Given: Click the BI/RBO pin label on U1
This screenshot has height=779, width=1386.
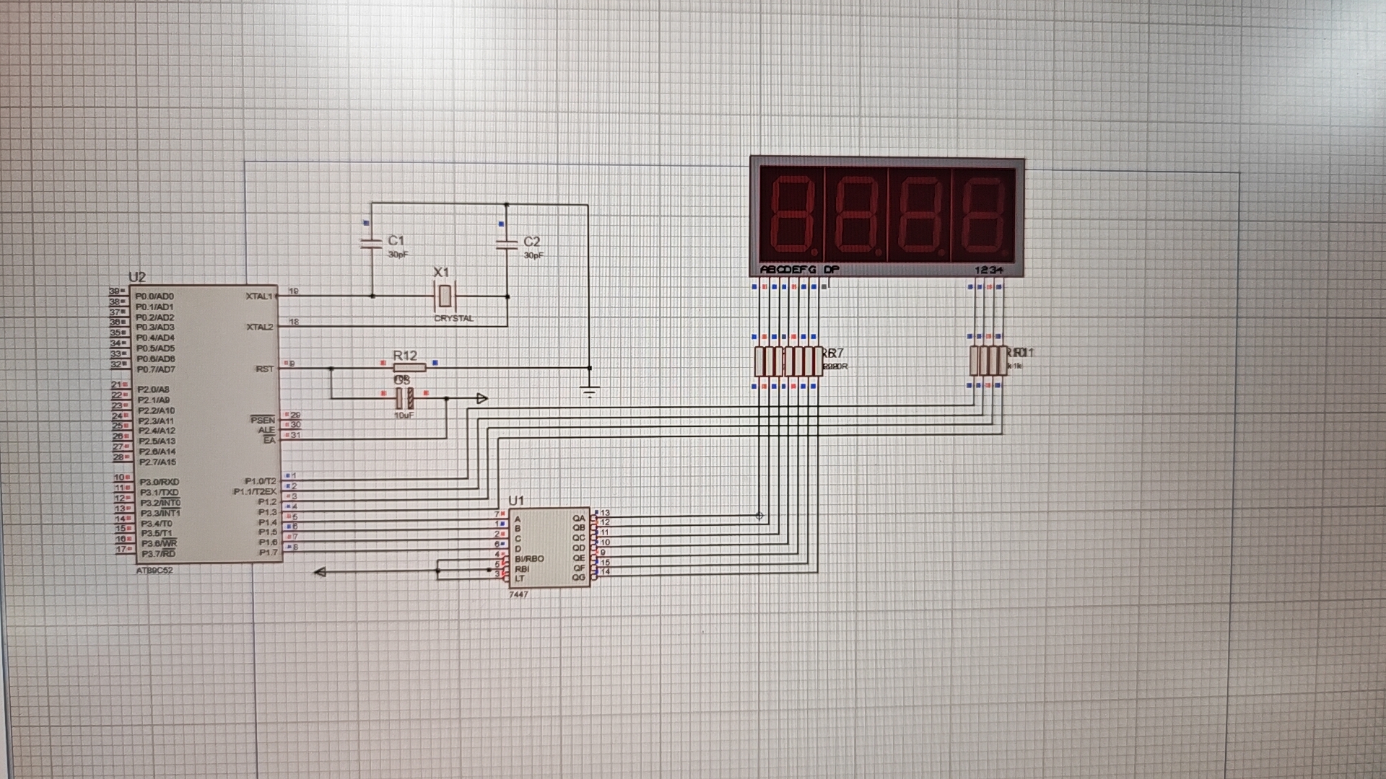Looking at the screenshot, I should point(529,559).
